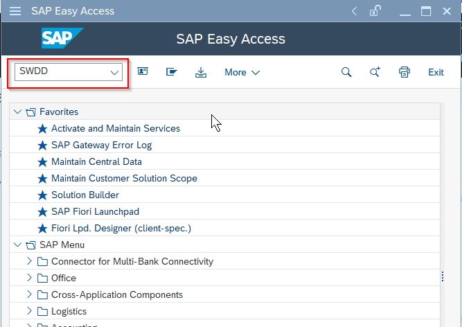Open the user menu icon in toolbar
462x327 pixels.
(x=143, y=71)
